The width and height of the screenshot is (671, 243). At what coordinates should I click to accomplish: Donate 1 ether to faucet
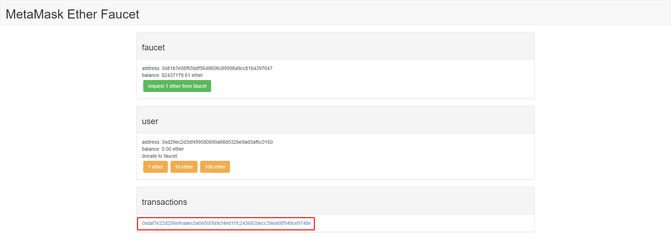[x=155, y=167]
